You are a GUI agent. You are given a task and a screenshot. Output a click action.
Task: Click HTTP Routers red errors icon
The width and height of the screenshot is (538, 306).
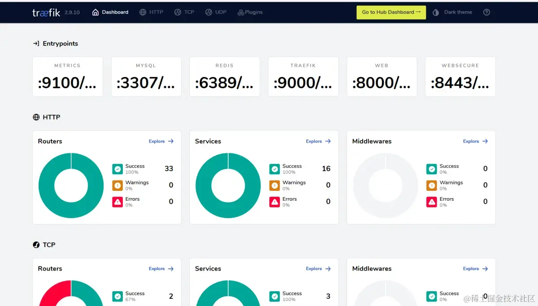point(117,202)
